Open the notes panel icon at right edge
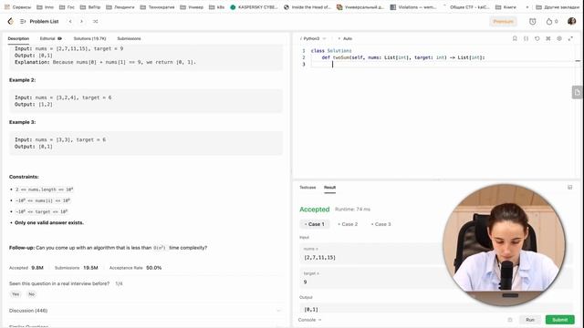Screen dimensions: 584x328 pyautogui.click(x=578, y=92)
